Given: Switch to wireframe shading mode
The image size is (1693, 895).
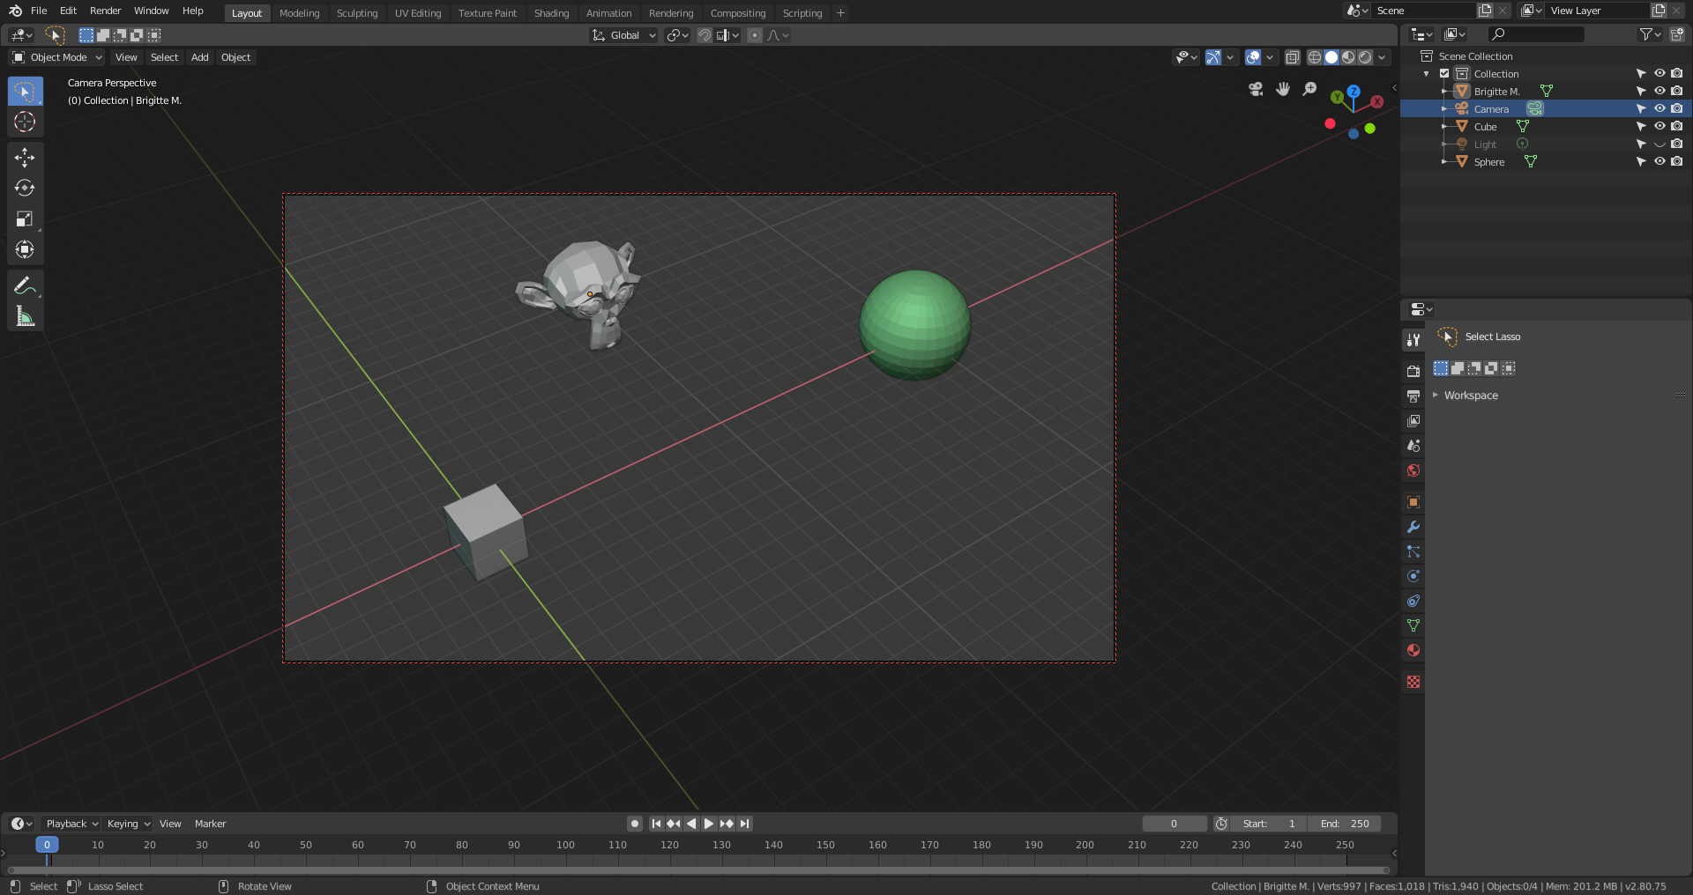Looking at the screenshot, I should [1315, 57].
